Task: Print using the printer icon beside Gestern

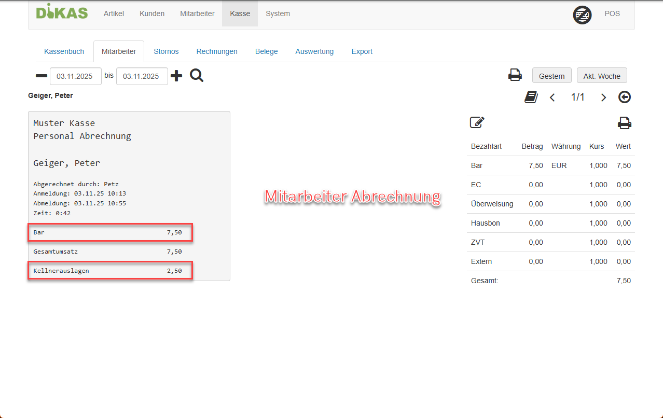Action: click(515, 75)
